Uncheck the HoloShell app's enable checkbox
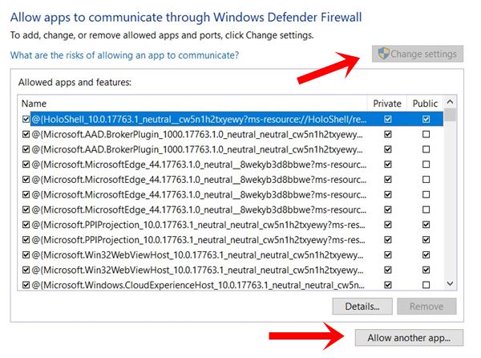 (26, 119)
